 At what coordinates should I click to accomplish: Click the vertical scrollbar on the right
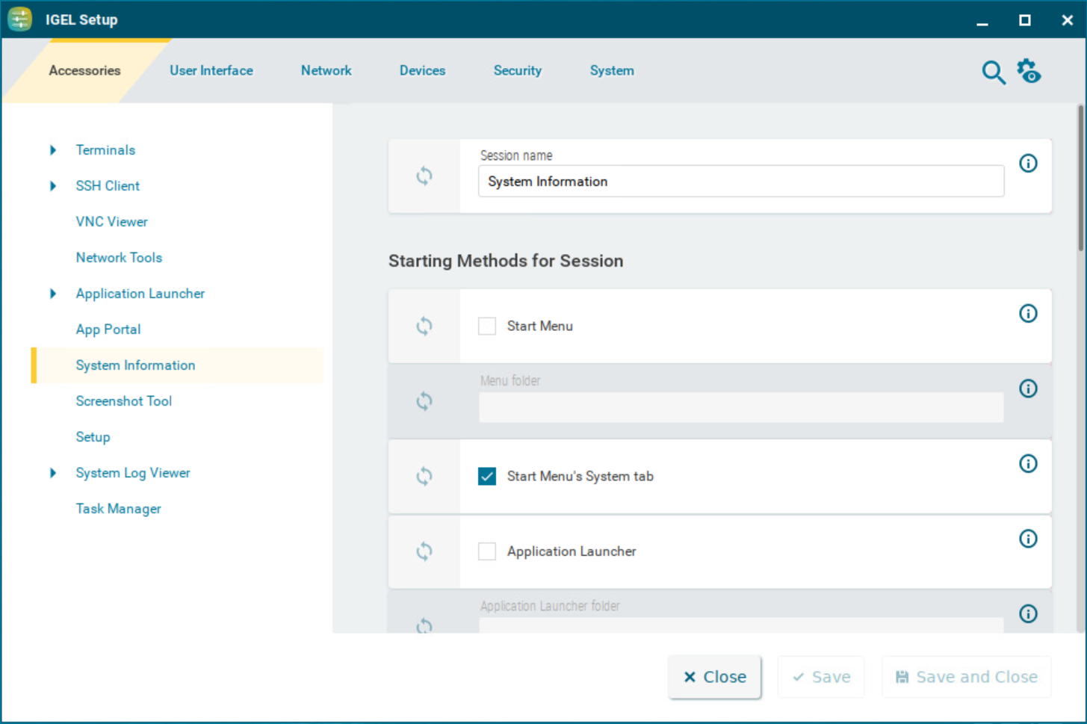[x=1080, y=179]
